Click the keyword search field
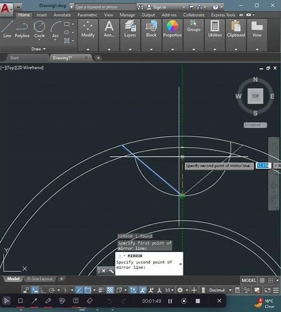 tap(105, 7)
